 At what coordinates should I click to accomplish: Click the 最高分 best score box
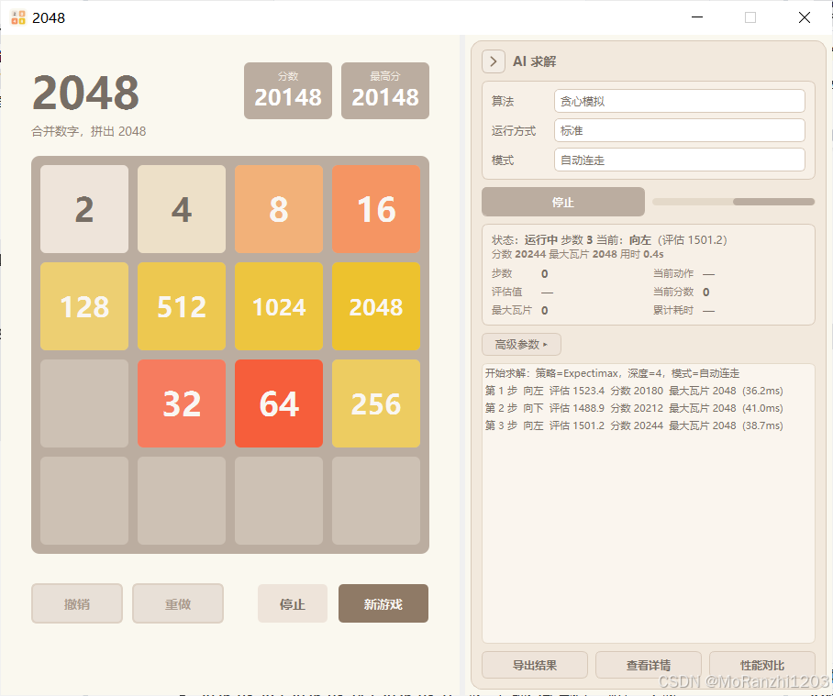(x=385, y=91)
